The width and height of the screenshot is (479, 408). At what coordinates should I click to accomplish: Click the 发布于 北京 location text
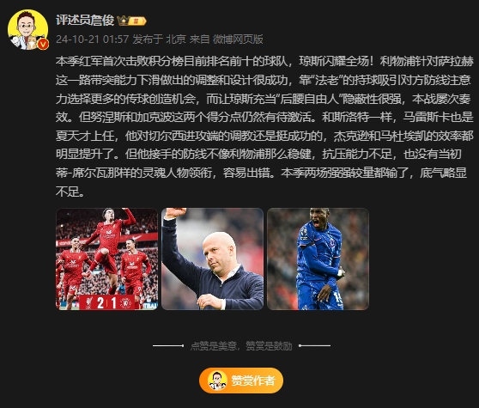pos(159,40)
